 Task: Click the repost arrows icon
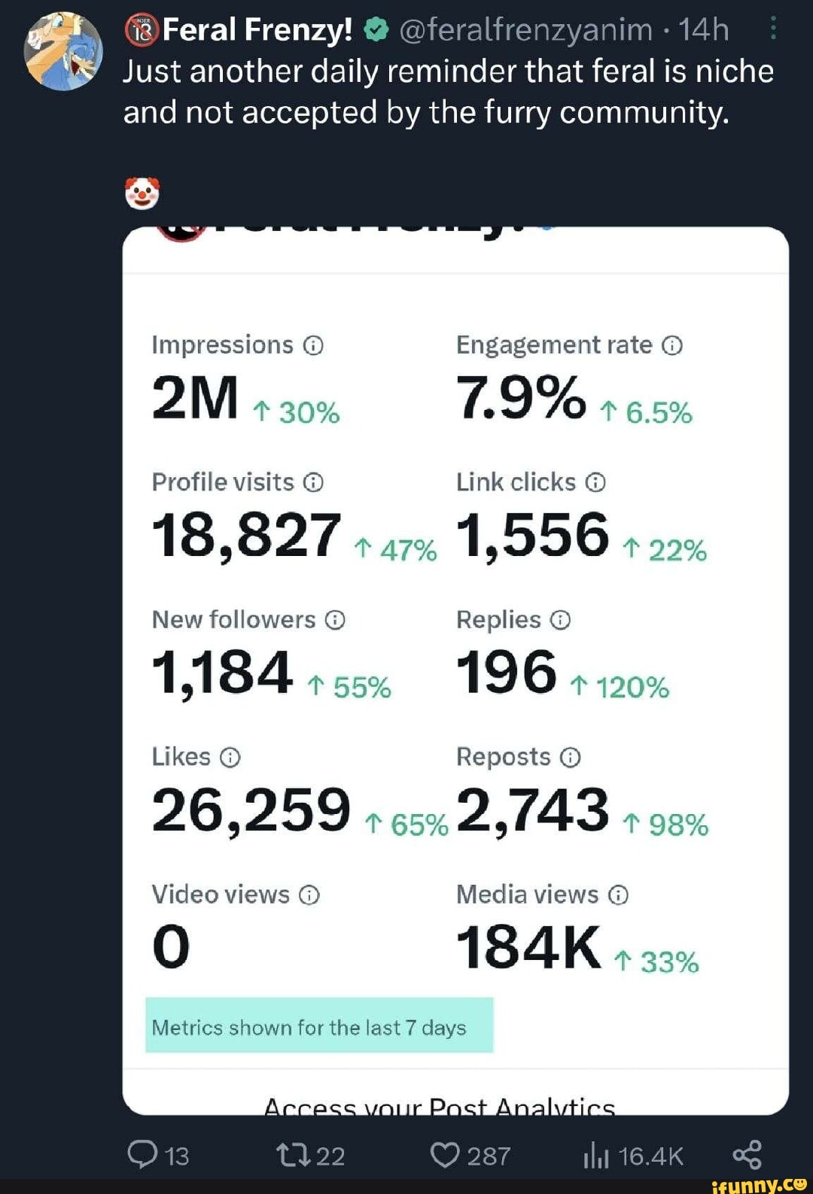293,1155
